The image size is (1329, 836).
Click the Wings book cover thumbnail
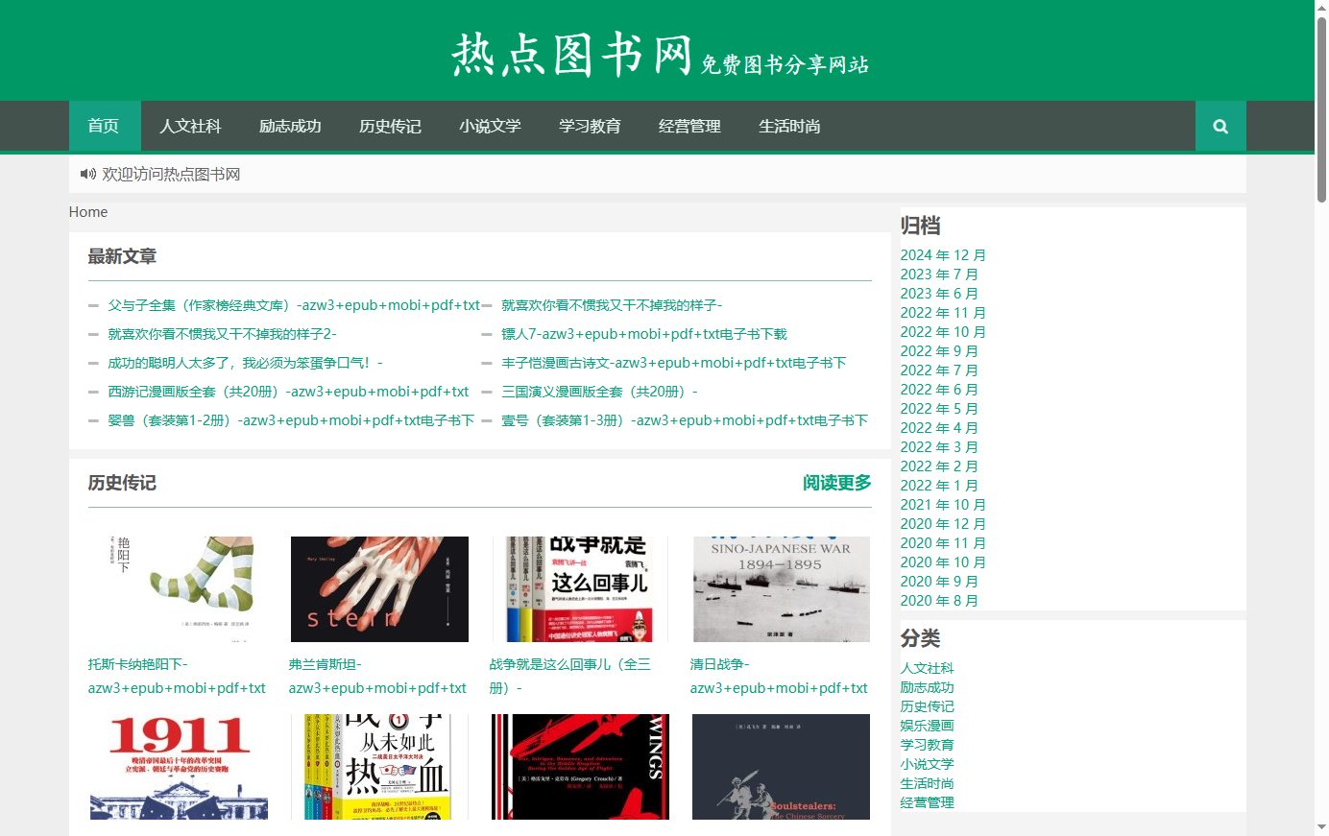(x=580, y=767)
